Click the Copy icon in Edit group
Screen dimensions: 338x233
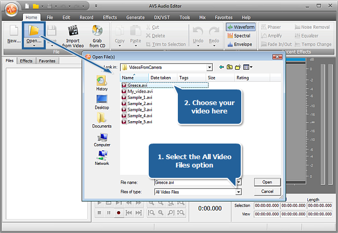(x=120, y=30)
